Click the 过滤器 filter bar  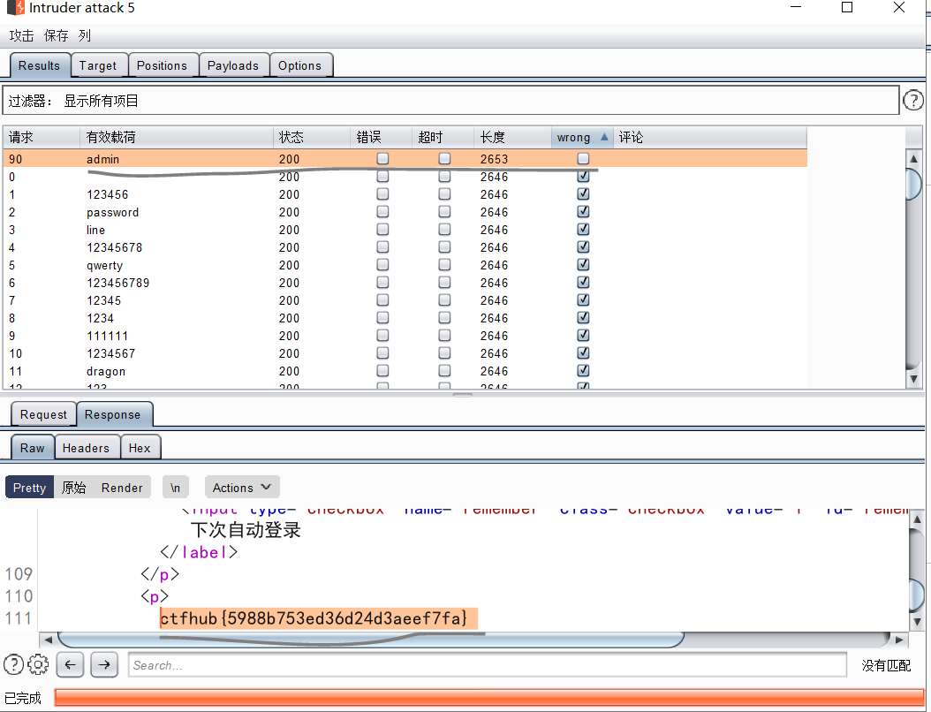pyautogui.click(x=450, y=101)
